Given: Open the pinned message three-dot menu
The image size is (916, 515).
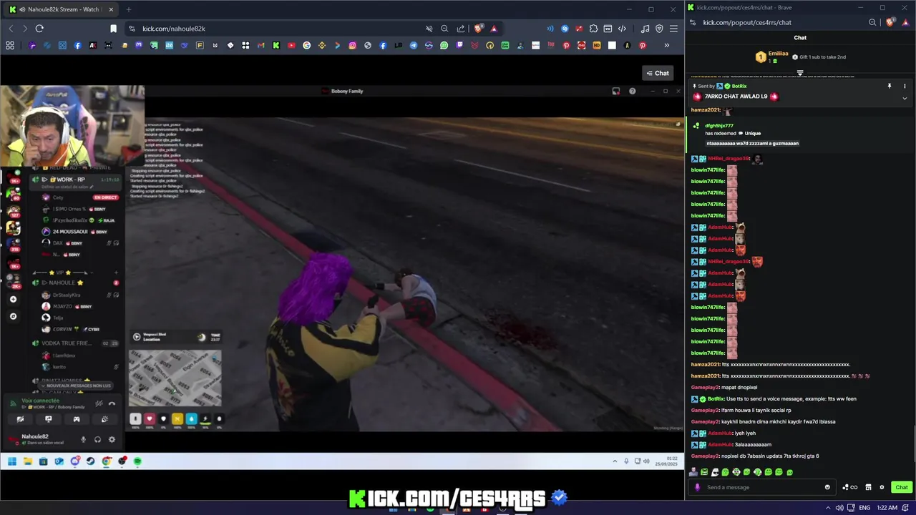Looking at the screenshot, I should point(905,86).
